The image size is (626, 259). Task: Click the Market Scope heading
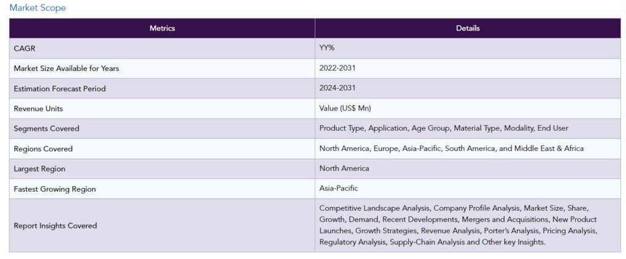37,8
